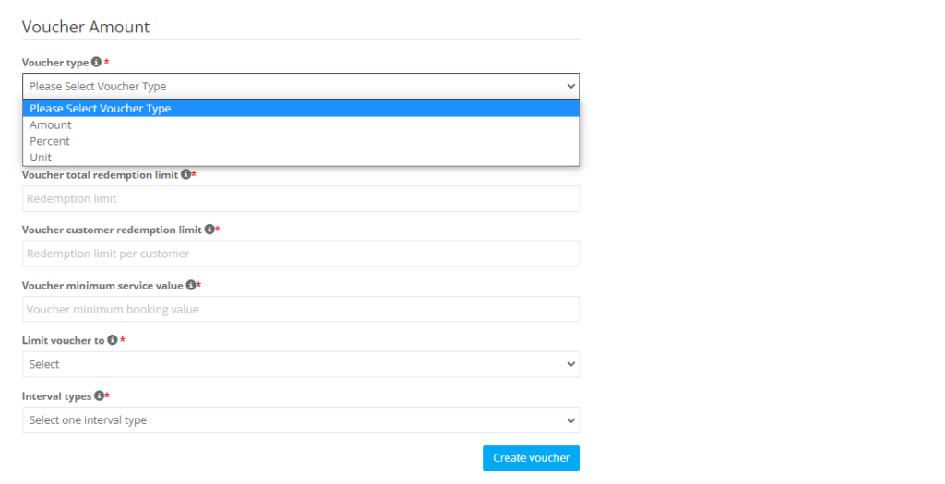
Task: Click the Create voucher button
Action: (x=531, y=458)
